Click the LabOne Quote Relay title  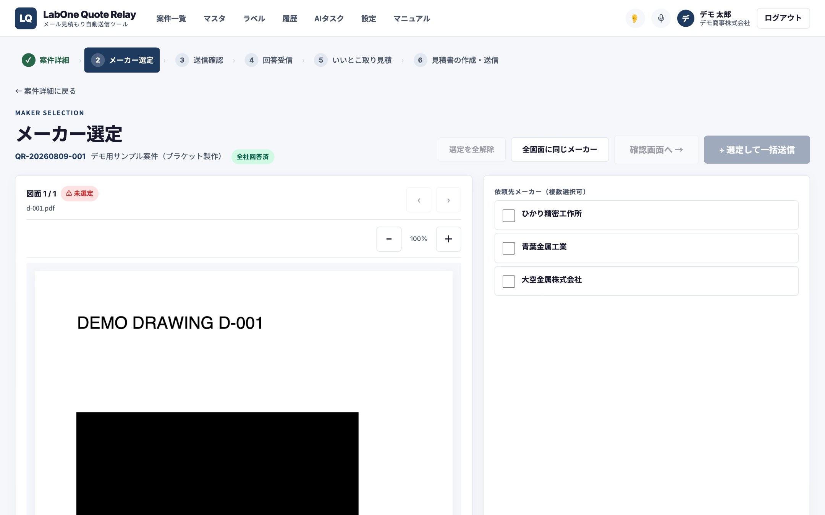tap(89, 14)
